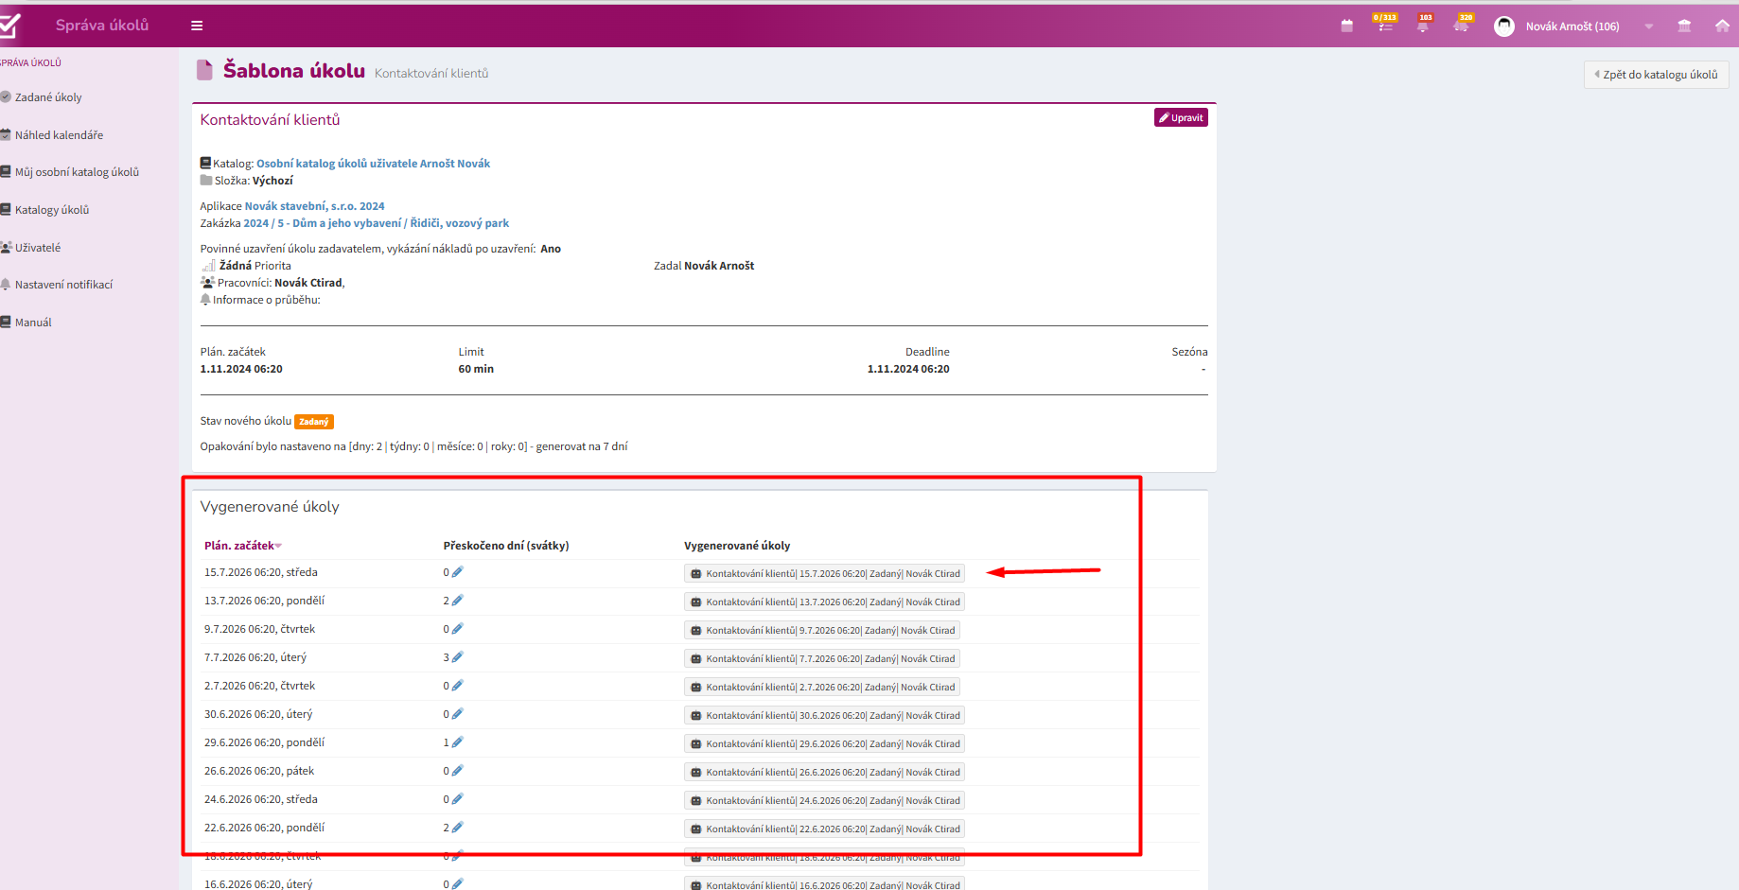This screenshot has width=1739, height=890.
Task: Click the Správa úkolů app title
Action: 102,25
